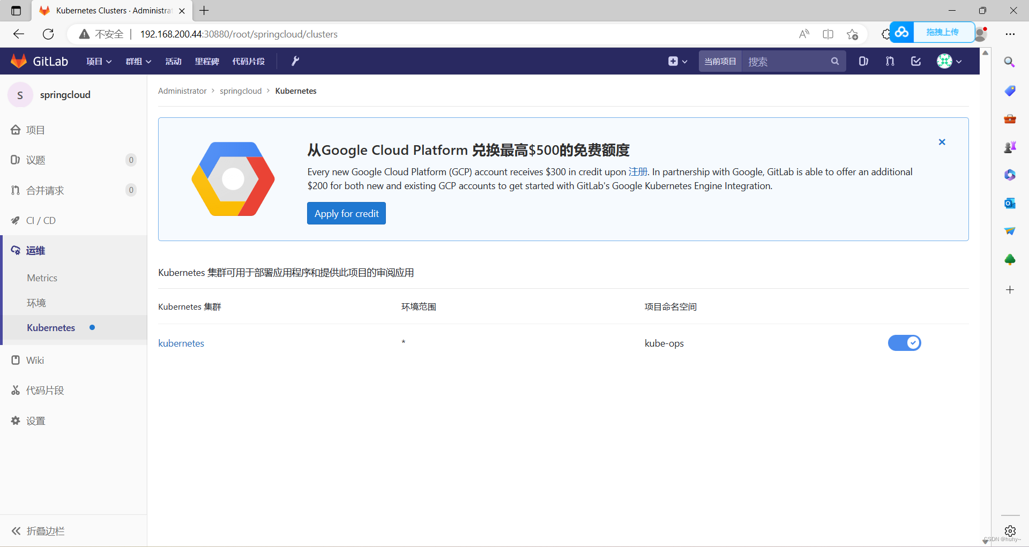
Task: Open the user avatar dropdown menu
Action: pyautogui.click(x=949, y=61)
